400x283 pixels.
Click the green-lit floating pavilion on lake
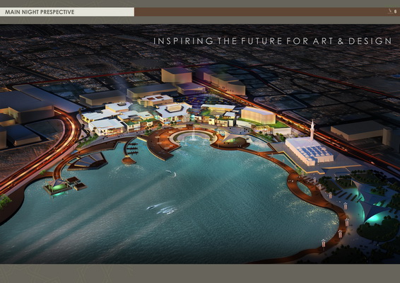57,186
